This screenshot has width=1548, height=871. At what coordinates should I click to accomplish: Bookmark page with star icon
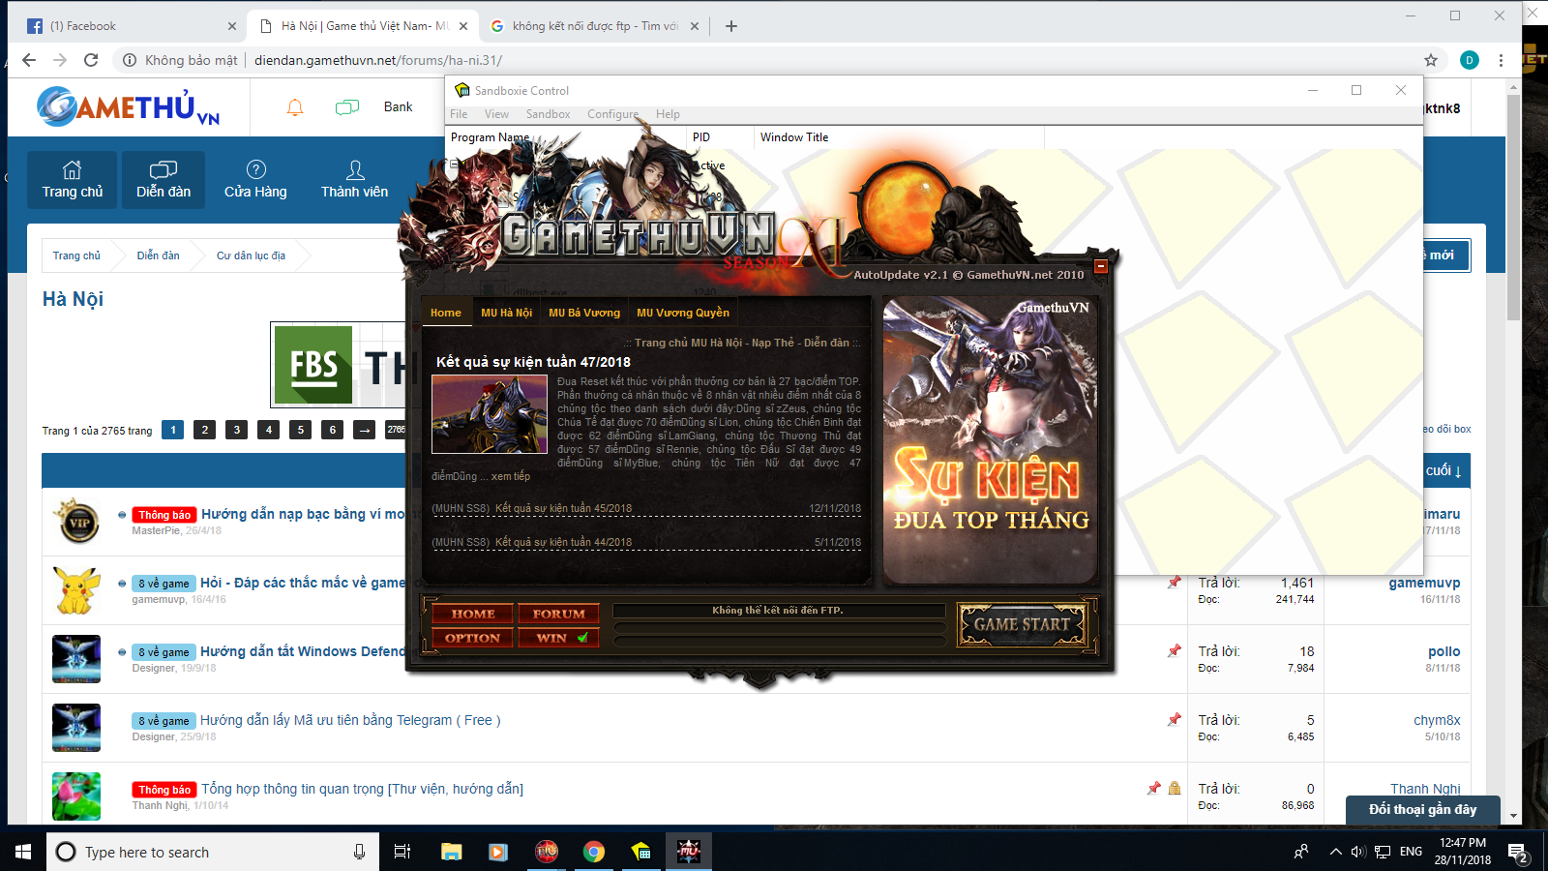click(x=1431, y=60)
